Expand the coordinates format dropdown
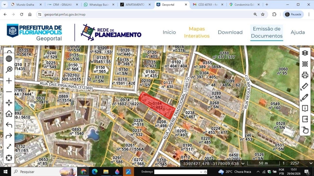The height and width of the screenshot is (176, 314). tap(243, 163)
